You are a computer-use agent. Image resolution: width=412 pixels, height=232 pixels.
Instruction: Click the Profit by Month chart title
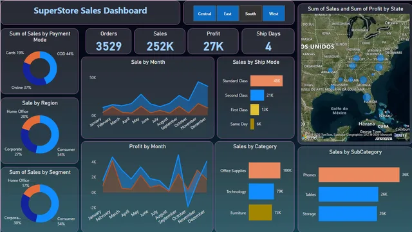tap(147, 146)
